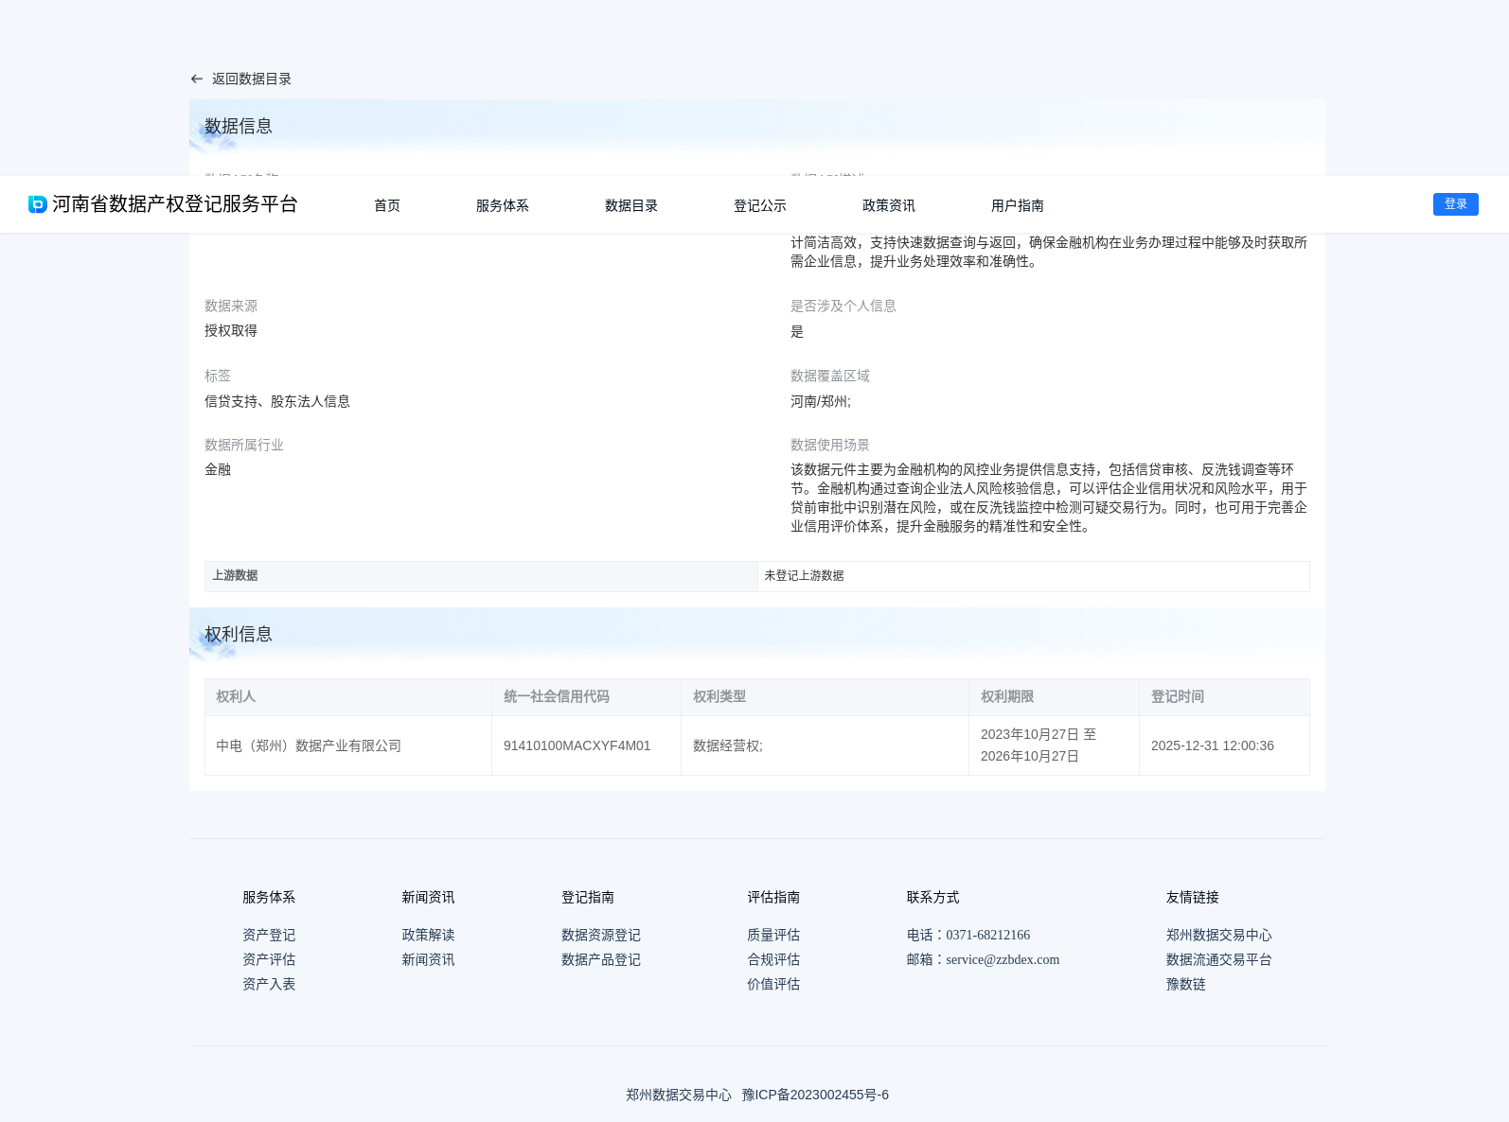The image size is (1509, 1122).
Task: Go back via 返回数据目录 link
Action: [x=252, y=79]
